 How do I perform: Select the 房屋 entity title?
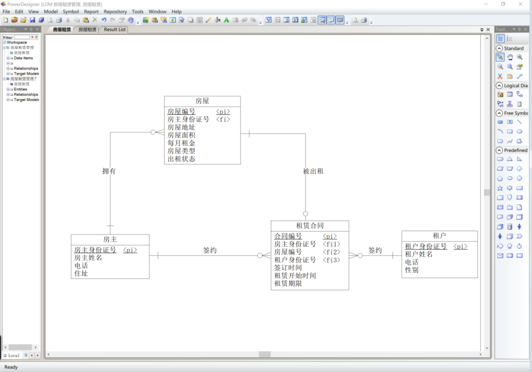(x=202, y=101)
